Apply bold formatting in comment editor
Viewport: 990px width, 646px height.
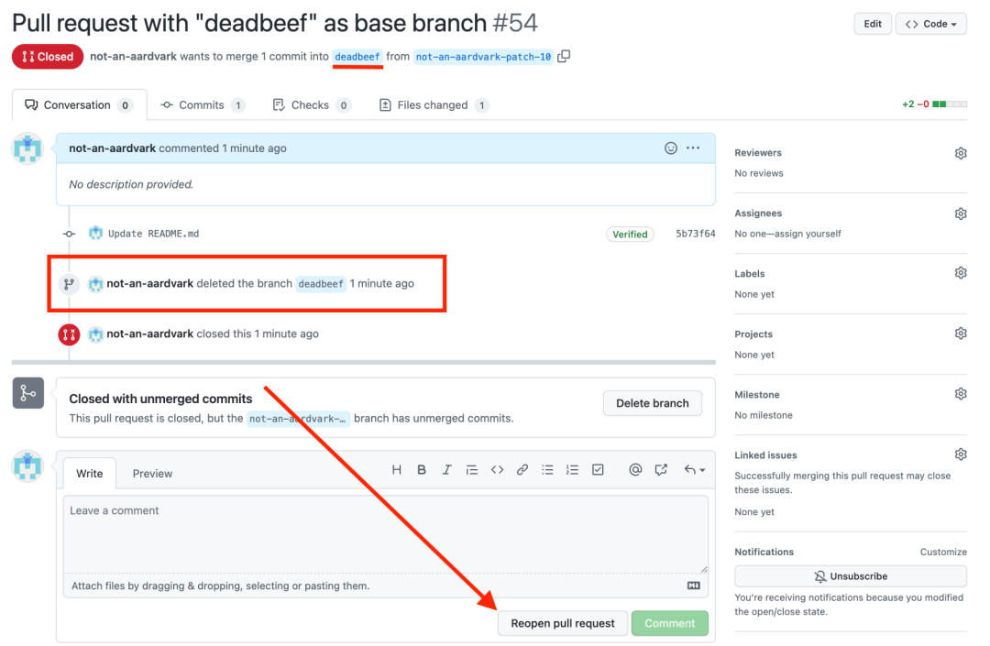click(422, 470)
